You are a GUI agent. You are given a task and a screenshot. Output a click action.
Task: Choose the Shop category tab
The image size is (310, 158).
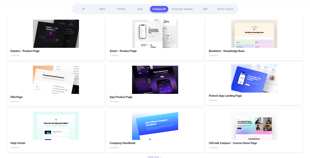140,9
